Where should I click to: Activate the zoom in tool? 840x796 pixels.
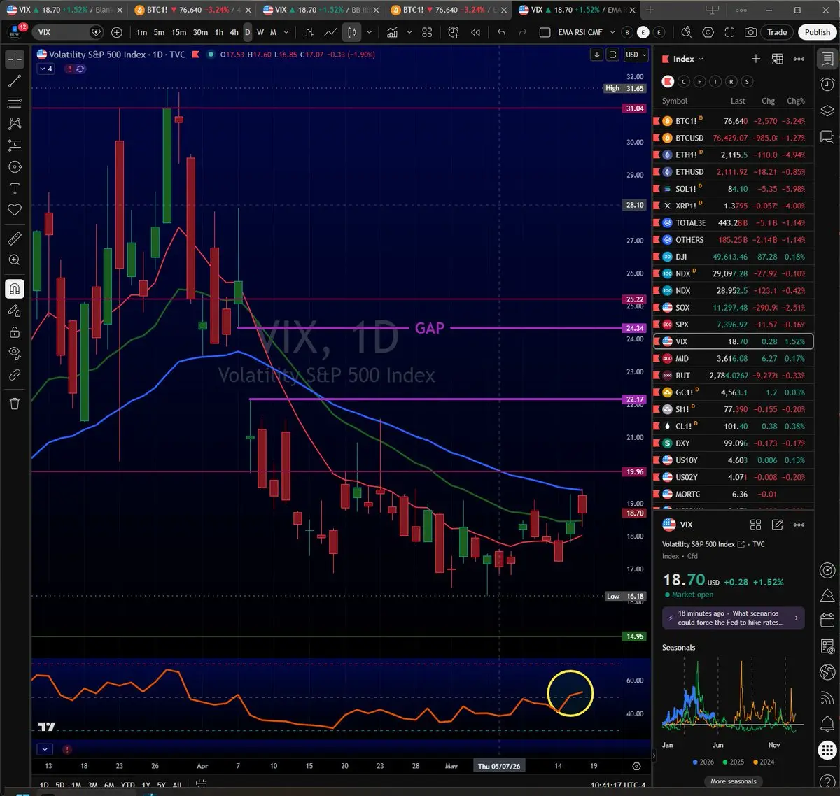point(15,260)
